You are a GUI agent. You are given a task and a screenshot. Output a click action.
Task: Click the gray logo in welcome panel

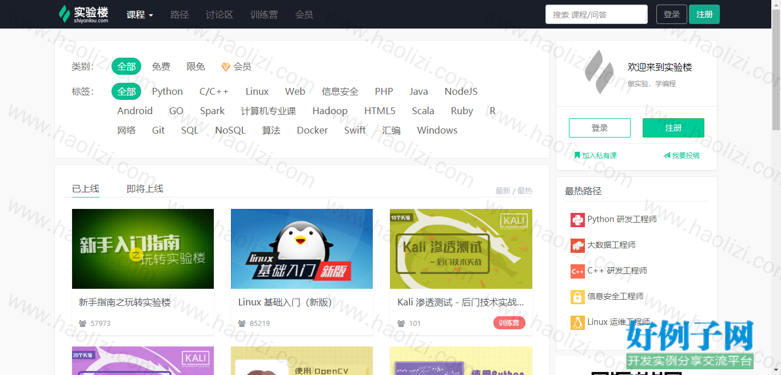click(x=599, y=72)
